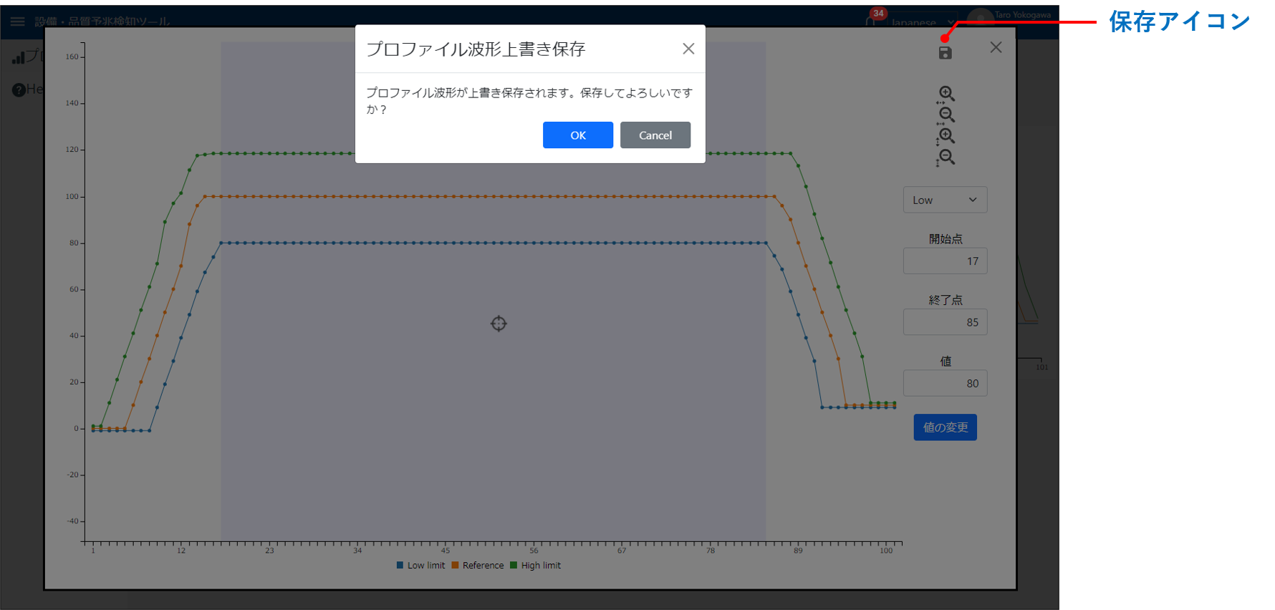Click the save (floppy disk) icon
Screen dimensions: 1275x610
pyautogui.click(x=946, y=53)
